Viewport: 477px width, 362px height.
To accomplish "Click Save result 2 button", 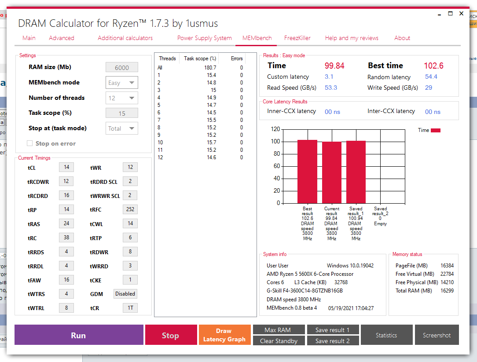I will (333, 341).
